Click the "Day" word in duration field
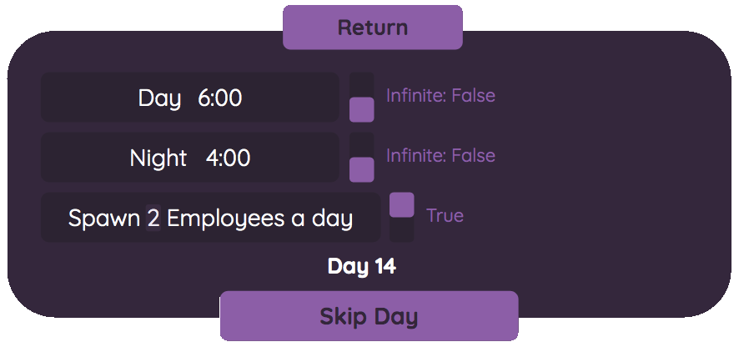 click(x=159, y=98)
